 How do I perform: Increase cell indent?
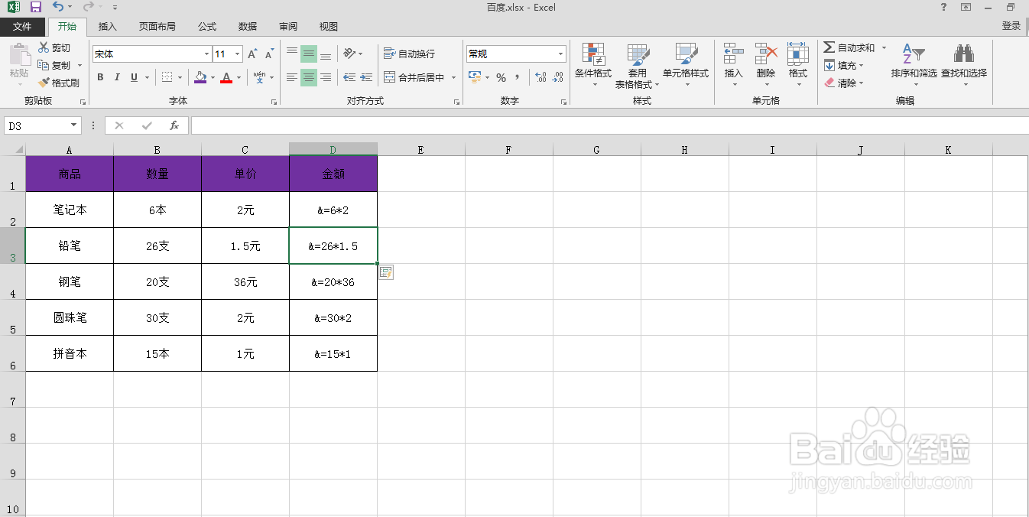click(366, 77)
